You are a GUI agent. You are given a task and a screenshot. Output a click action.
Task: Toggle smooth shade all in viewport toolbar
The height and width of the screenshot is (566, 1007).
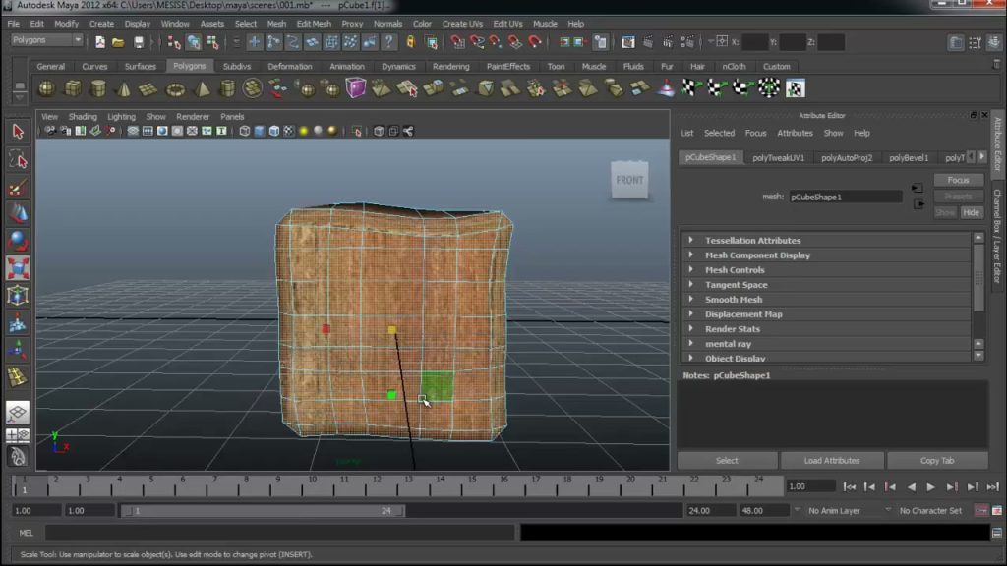260,131
